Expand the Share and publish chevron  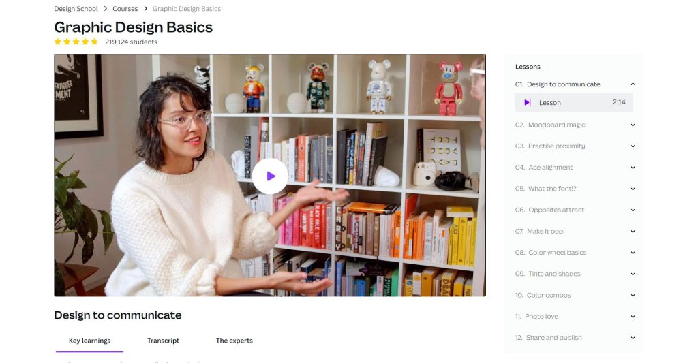coord(633,338)
